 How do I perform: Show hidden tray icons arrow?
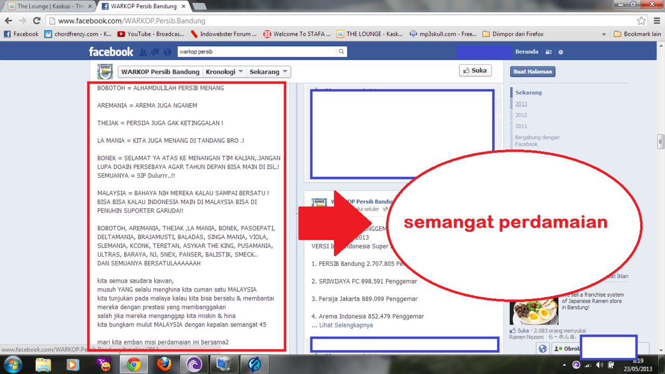565,365
